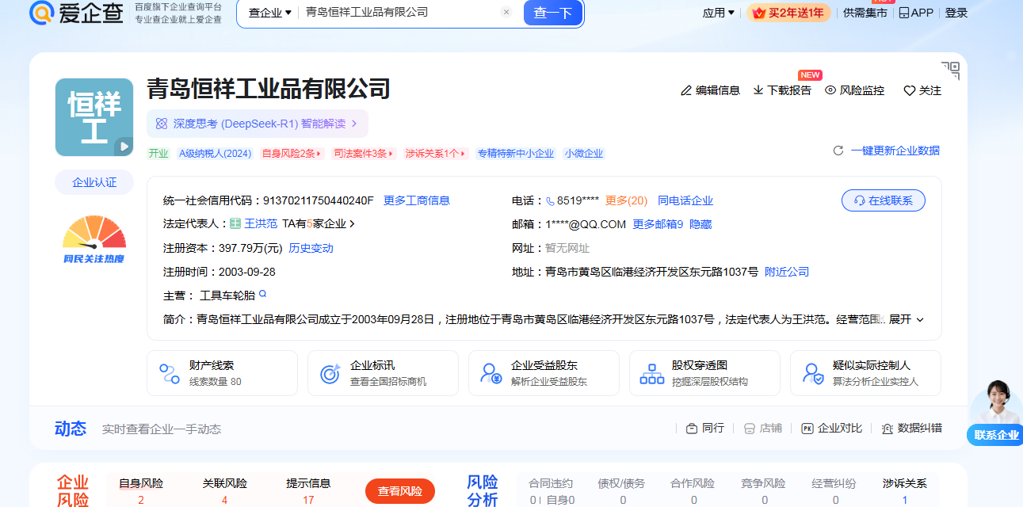Select the 涉诉关系 risk analysis tab
The height and width of the screenshot is (507, 1023).
pyautogui.click(x=905, y=490)
